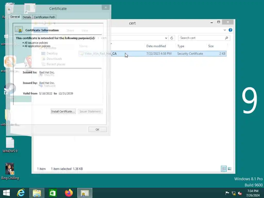Viewport: 264px width, 198px height.
Task: Select the Security Certificate type cell
Action: (190, 54)
